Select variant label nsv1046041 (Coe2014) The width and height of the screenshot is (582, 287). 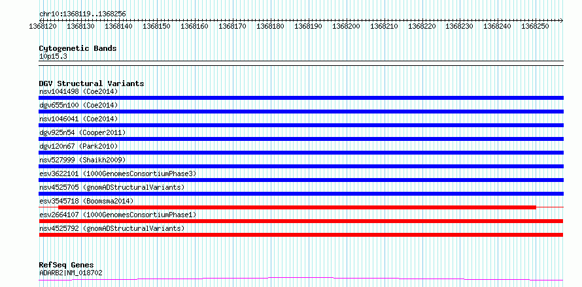click(78, 119)
